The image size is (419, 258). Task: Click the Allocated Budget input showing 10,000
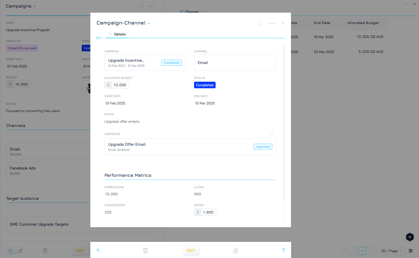(x=120, y=85)
